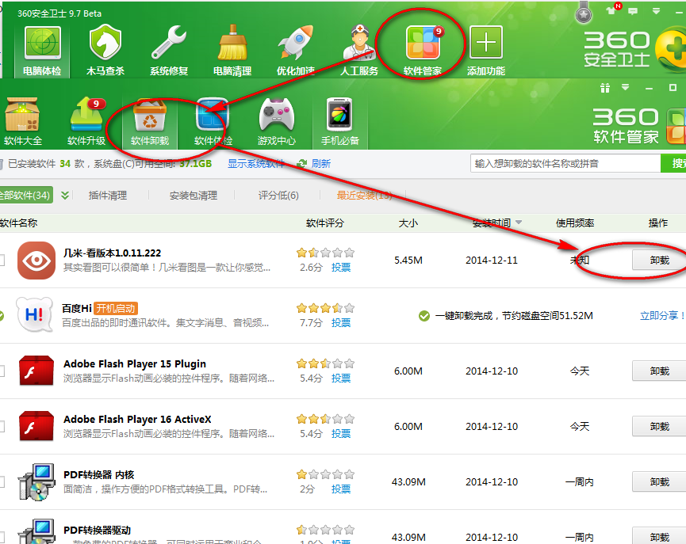The height and width of the screenshot is (544, 686).
Task: Click 显示系统软件 link
Action: click(x=256, y=164)
